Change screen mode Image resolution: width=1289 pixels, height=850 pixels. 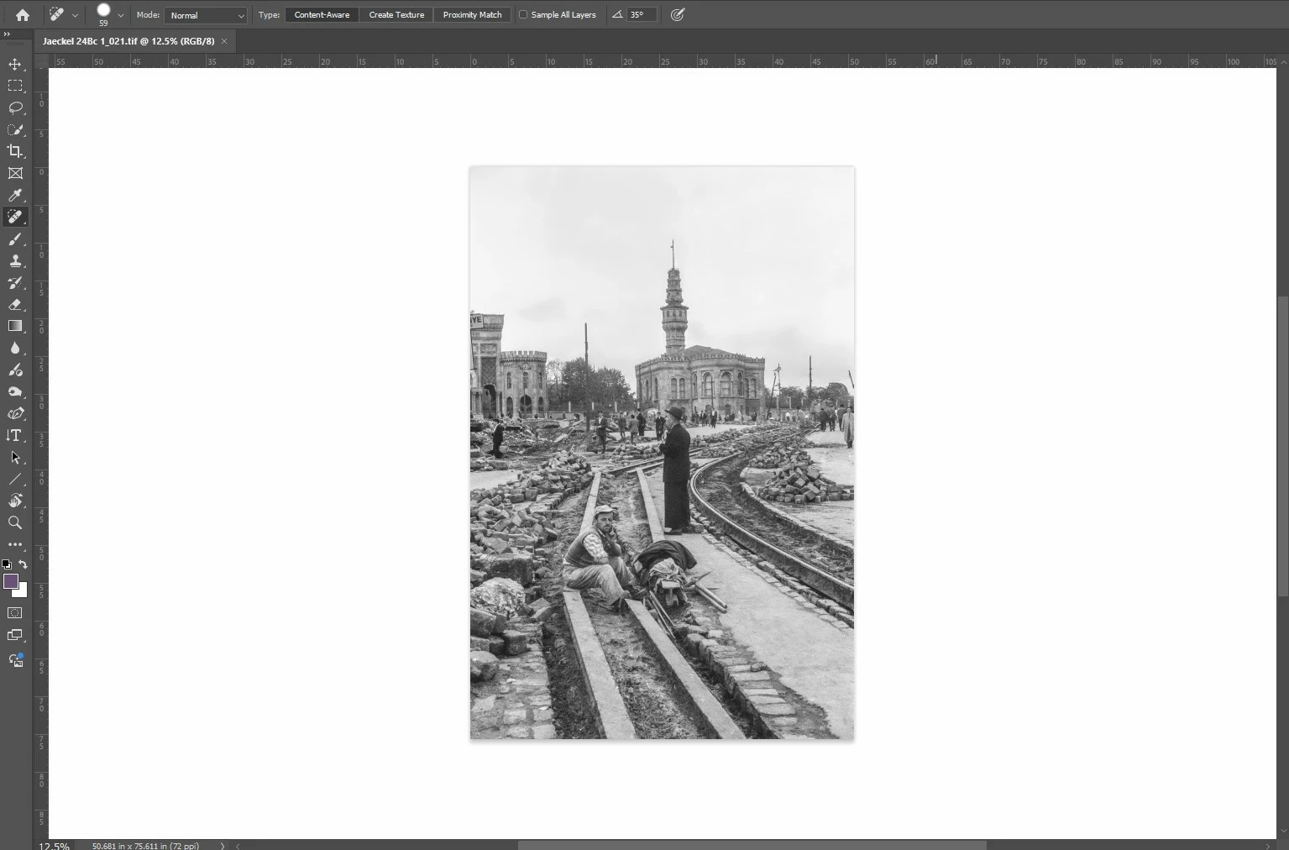coord(15,635)
